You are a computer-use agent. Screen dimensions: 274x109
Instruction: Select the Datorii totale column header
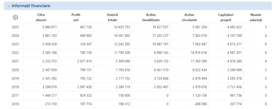[112, 17]
